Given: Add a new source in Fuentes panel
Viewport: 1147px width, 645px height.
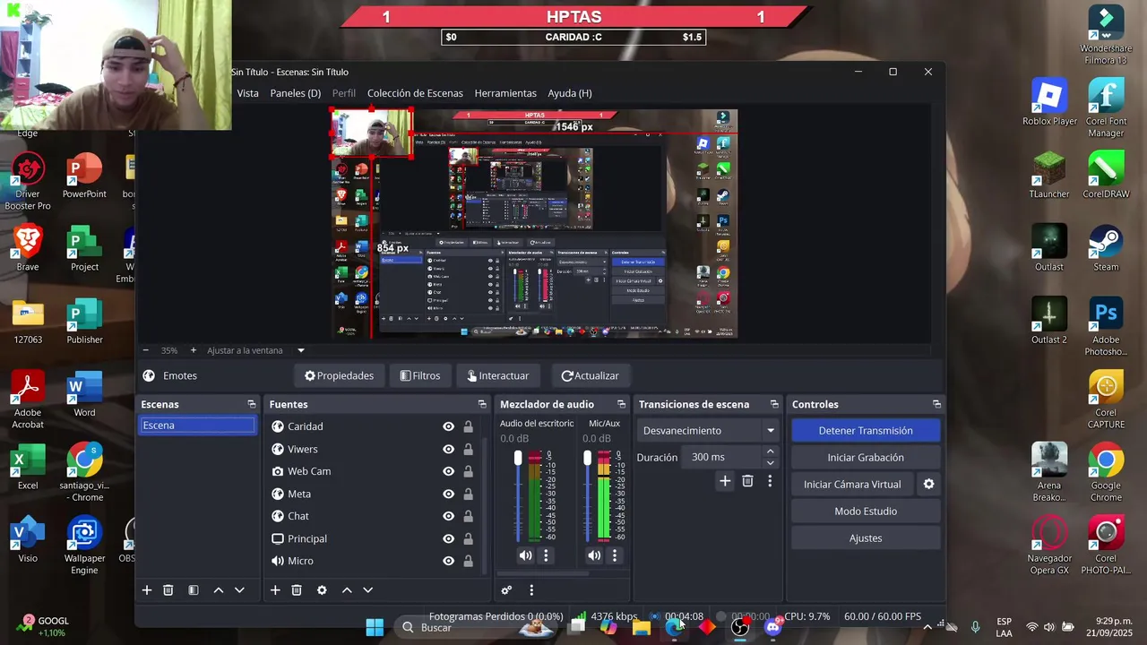Looking at the screenshot, I should [275, 590].
